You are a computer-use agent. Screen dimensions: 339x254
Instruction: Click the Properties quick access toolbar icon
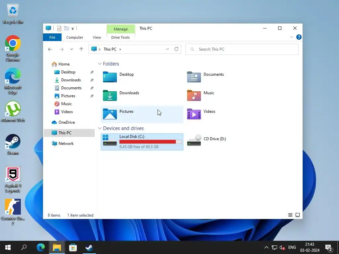(59, 28)
